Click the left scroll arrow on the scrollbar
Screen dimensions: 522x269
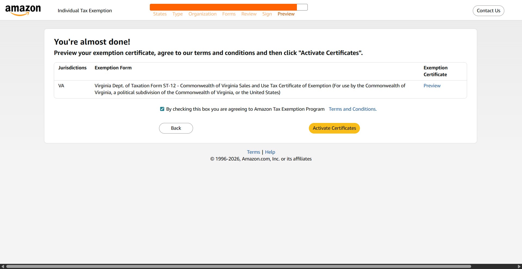coord(3,266)
